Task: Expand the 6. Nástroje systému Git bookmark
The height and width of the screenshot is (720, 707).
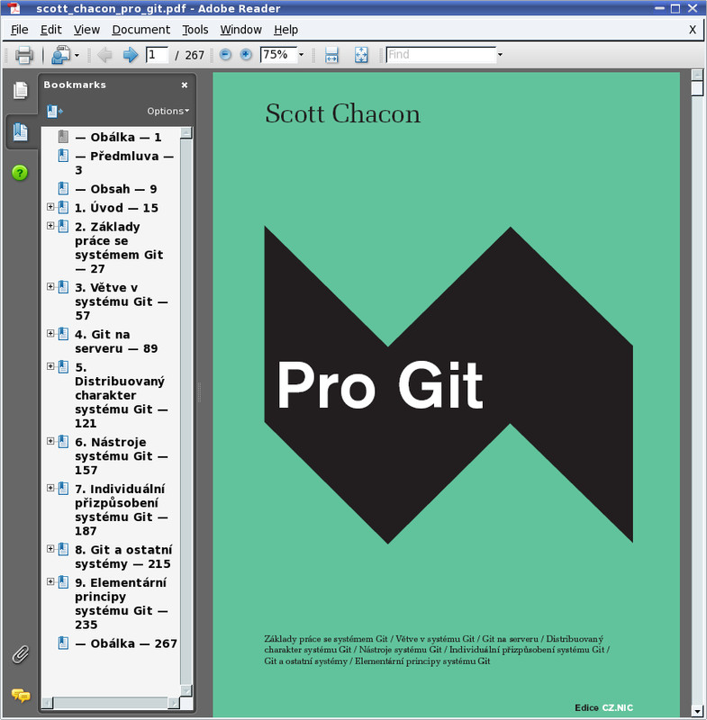Action: coord(50,441)
